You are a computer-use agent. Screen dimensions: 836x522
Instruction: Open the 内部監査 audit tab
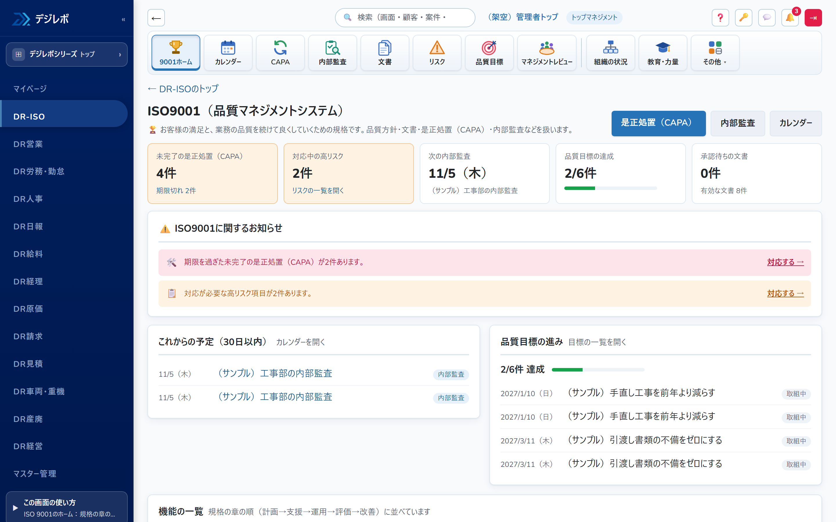click(332, 52)
